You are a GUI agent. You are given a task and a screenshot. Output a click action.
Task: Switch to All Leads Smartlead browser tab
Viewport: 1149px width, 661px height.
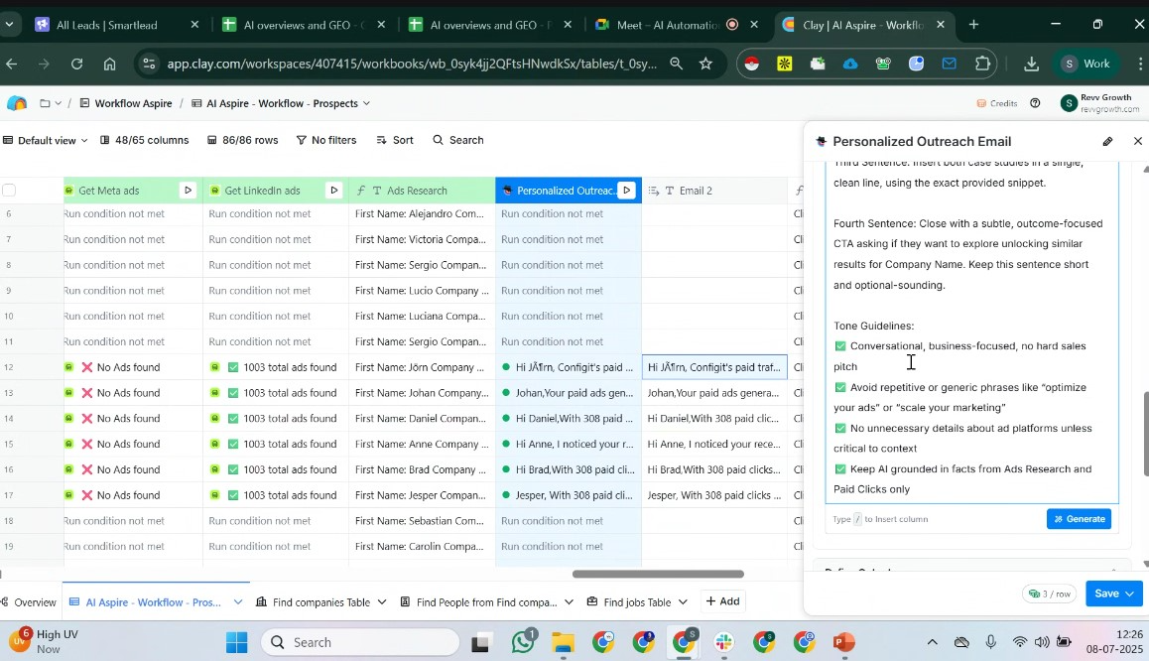106,25
